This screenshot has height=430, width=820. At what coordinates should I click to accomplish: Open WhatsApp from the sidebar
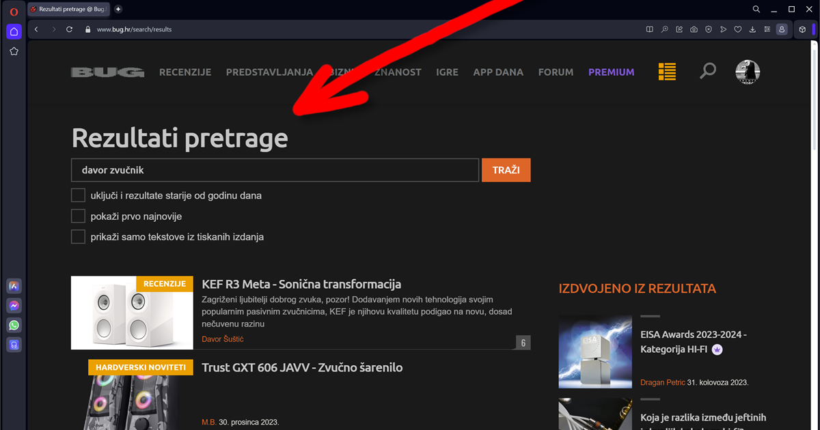14,326
